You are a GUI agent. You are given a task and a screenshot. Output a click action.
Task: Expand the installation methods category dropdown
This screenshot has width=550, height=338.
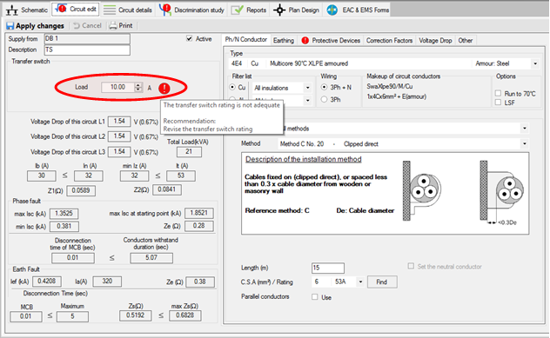click(525, 129)
